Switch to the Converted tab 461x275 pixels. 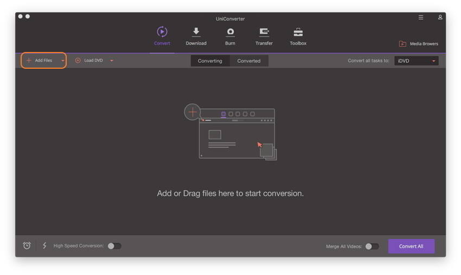[x=249, y=61]
